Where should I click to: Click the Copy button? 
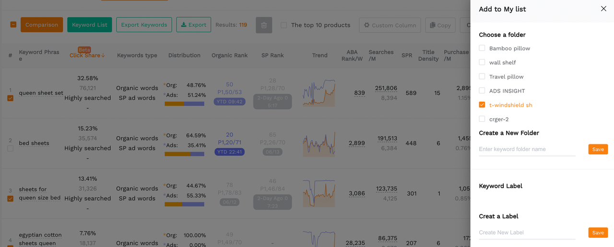pos(440,25)
